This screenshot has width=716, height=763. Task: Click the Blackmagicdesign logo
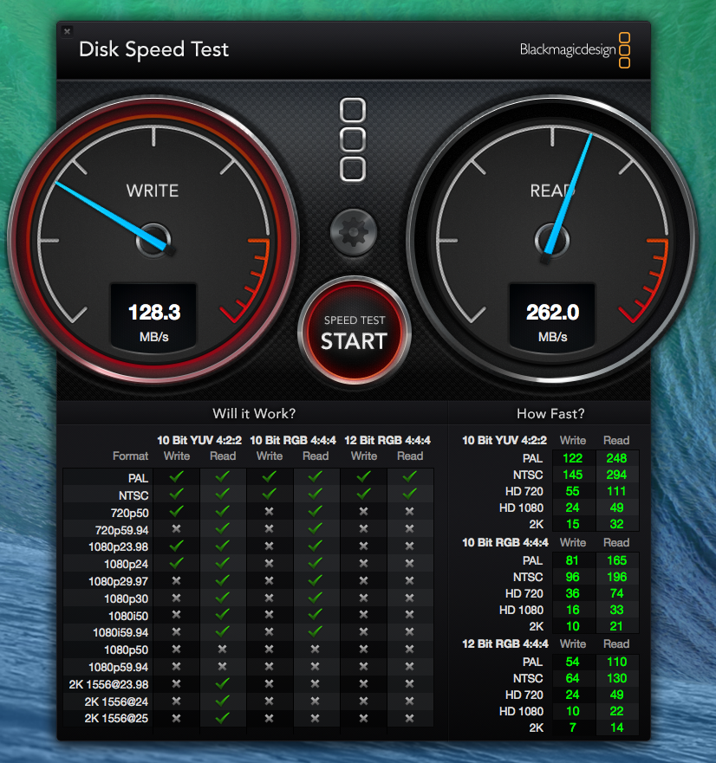(576, 49)
